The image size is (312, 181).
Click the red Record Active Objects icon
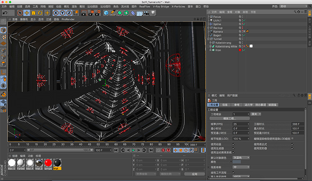tap(163, 150)
